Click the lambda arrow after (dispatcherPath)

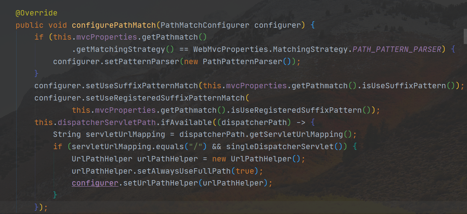(x=301, y=122)
